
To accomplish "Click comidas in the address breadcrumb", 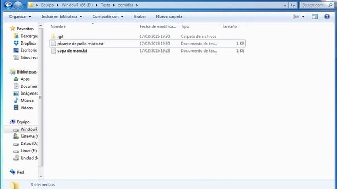I will point(125,5).
